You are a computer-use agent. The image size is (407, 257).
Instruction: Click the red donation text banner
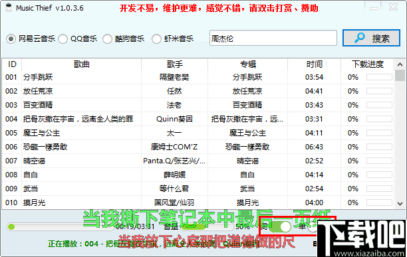(219, 8)
